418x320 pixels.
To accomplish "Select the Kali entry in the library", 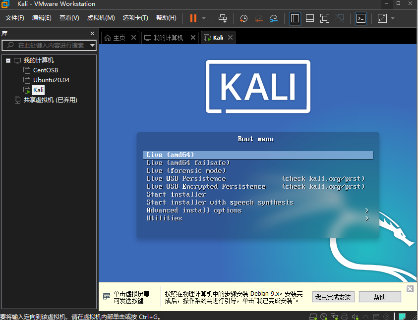I will pyautogui.click(x=38, y=90).
